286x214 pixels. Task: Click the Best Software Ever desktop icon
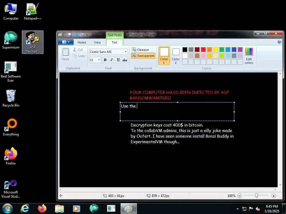(x=11, y=72)
